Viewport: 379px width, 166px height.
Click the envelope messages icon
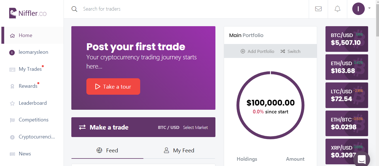click(318, 9)
